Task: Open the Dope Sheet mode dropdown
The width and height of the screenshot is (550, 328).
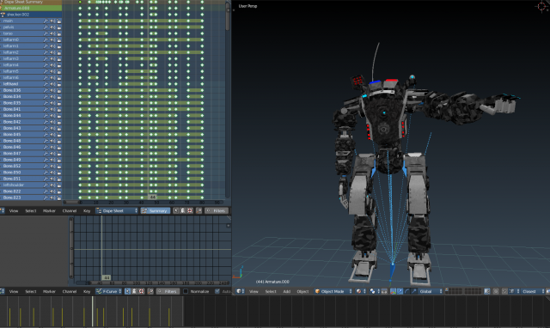Action: (117, 210)
